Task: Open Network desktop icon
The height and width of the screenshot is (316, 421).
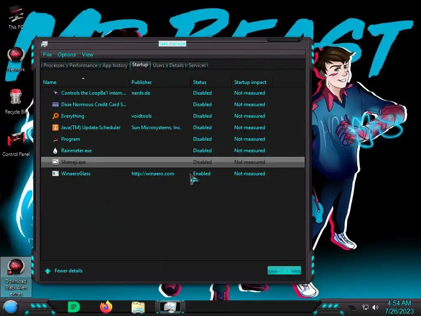Action: tap(16, 60)
